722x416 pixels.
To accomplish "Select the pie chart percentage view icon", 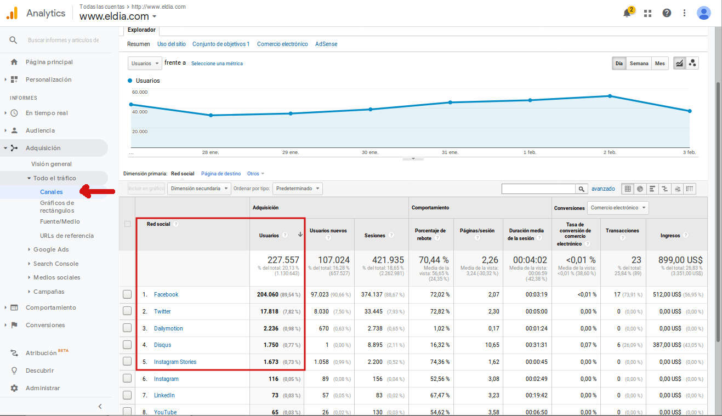I will (640, 189).
